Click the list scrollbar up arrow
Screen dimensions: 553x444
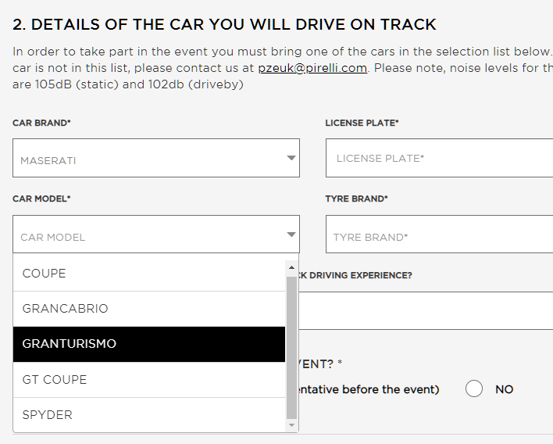(x=291, y=267)
